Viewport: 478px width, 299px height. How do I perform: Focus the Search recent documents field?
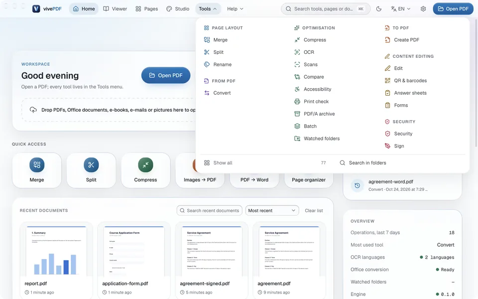[210, 210]
